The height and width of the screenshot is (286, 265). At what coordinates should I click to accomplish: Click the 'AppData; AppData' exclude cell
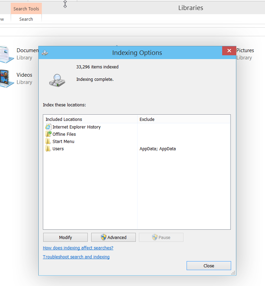(x=158, y=149)
